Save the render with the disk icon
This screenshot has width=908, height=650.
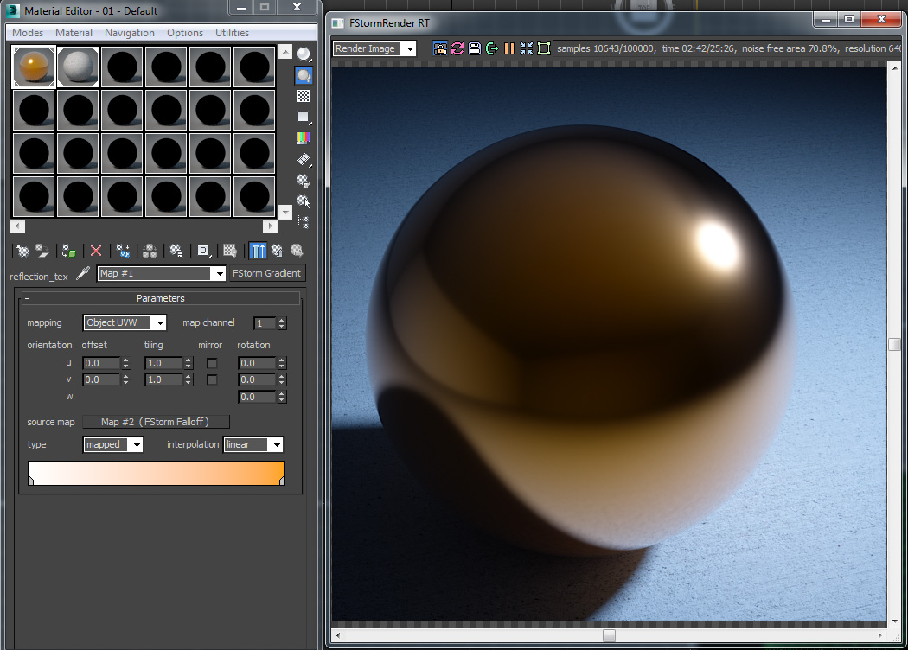point(475,48)
